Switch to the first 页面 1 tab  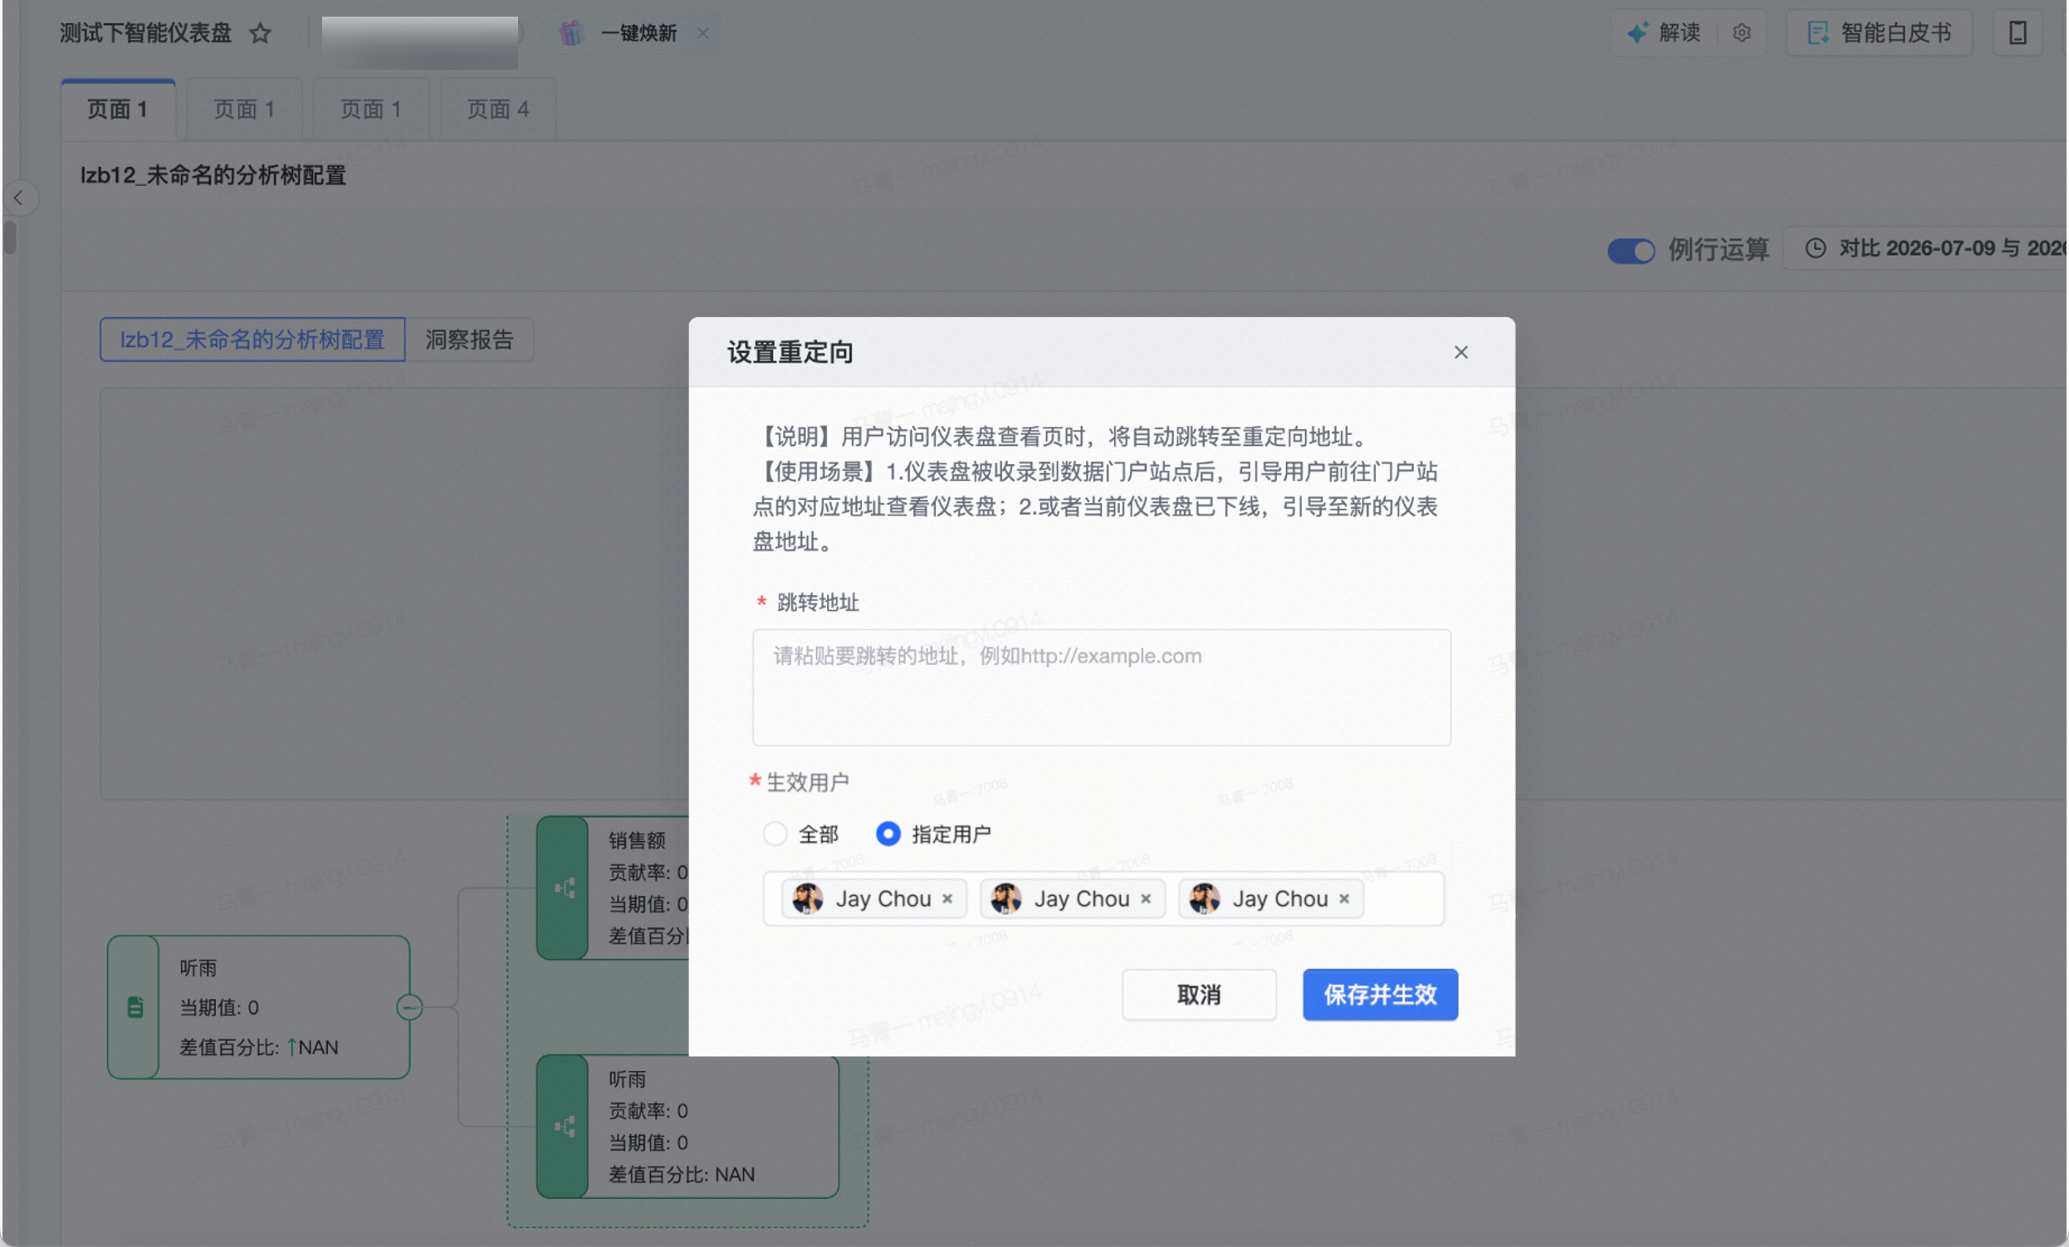click(x=118, y=109)
